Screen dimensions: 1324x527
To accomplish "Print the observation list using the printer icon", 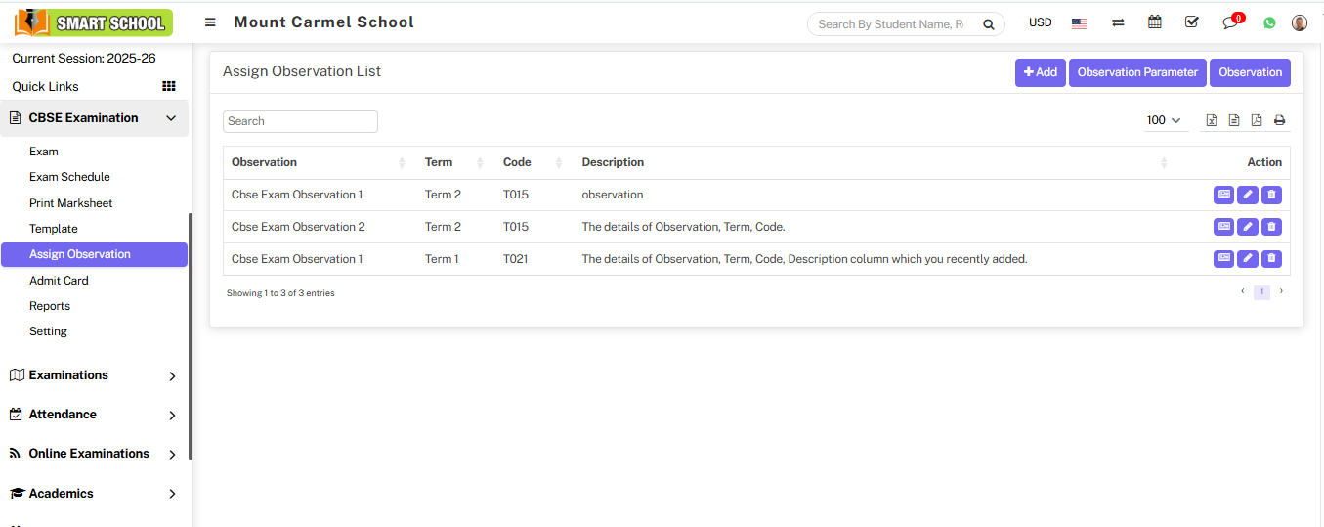I will (1279, 120).
